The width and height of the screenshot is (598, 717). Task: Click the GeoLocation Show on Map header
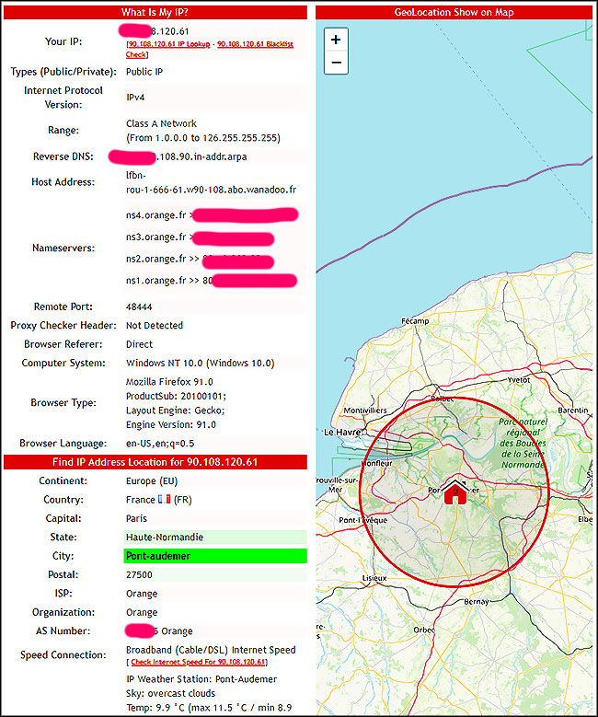point(454,12)
